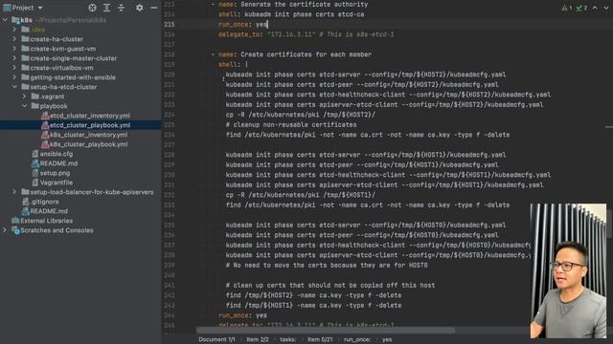
Task: Click the Vagrantfile file icon
Action: coord(34,183)
